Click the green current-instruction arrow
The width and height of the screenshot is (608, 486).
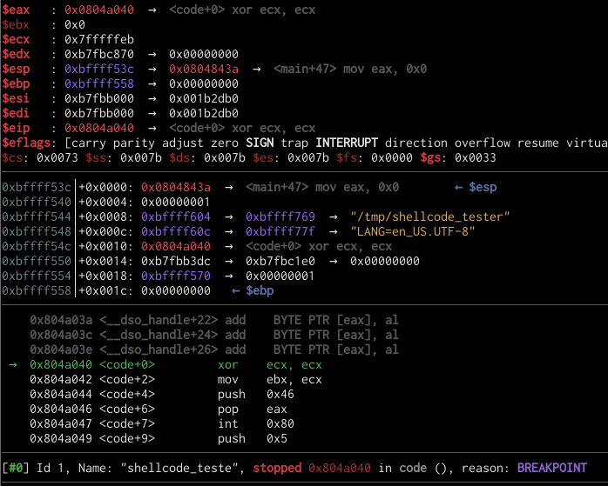tap(12, 365)
